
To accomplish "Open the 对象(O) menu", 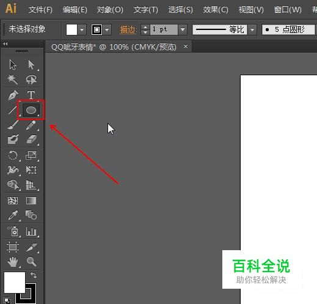I will point(110,10).
